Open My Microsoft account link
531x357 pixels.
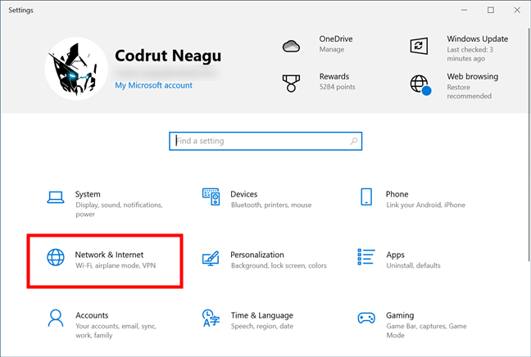click(x=153, y=85)
